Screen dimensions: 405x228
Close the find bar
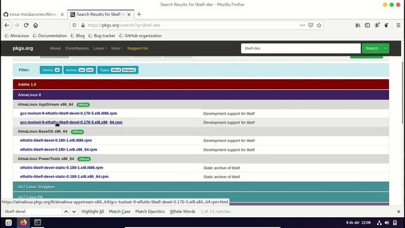click(399, 212)
